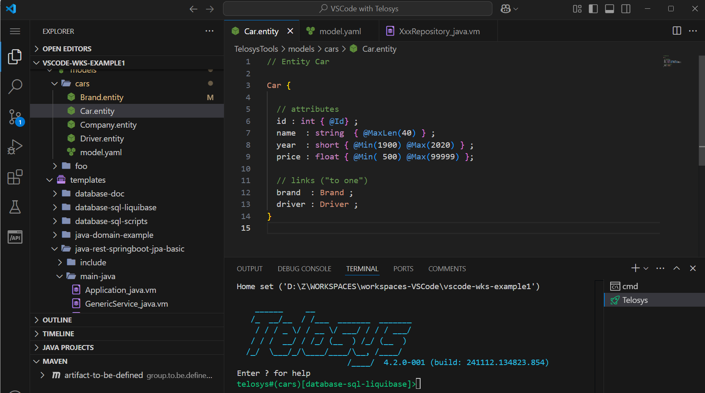Open the Testing flask icon
705x393 pixels.
tap(15, 207)
